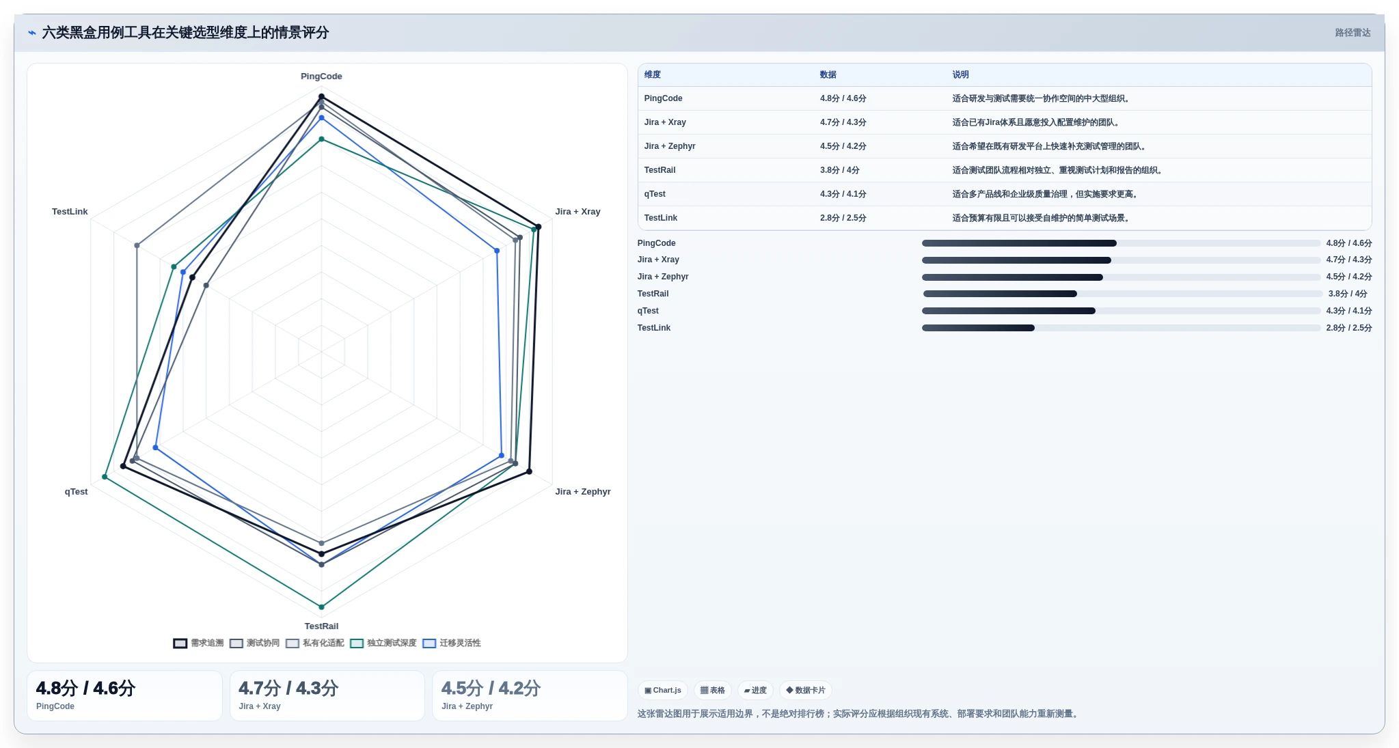Toggle the 私有化适配 legend dataset
Image resolution: width=1399 pixels, height=748 pixels.
[x=314, y=643]
